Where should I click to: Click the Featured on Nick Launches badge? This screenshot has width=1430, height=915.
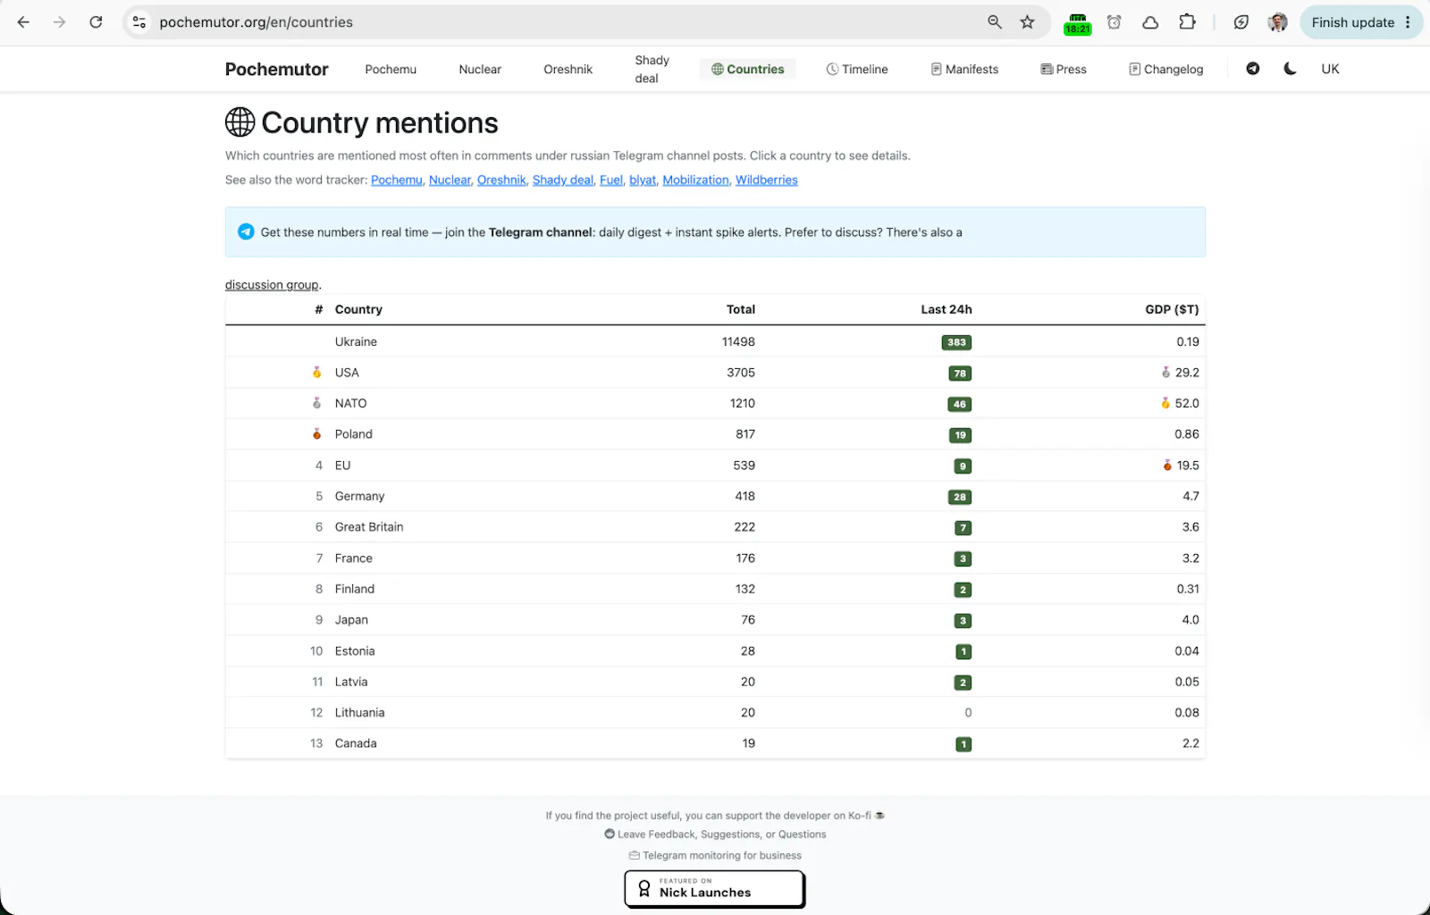(715, 889)
